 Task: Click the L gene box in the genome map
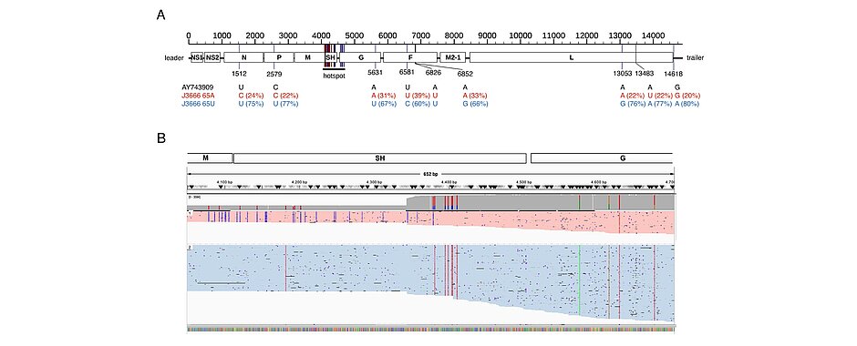pos(571,57)
